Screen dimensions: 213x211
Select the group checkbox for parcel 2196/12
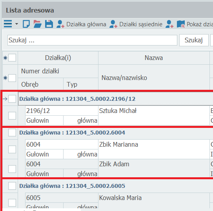tap(12, 99)
